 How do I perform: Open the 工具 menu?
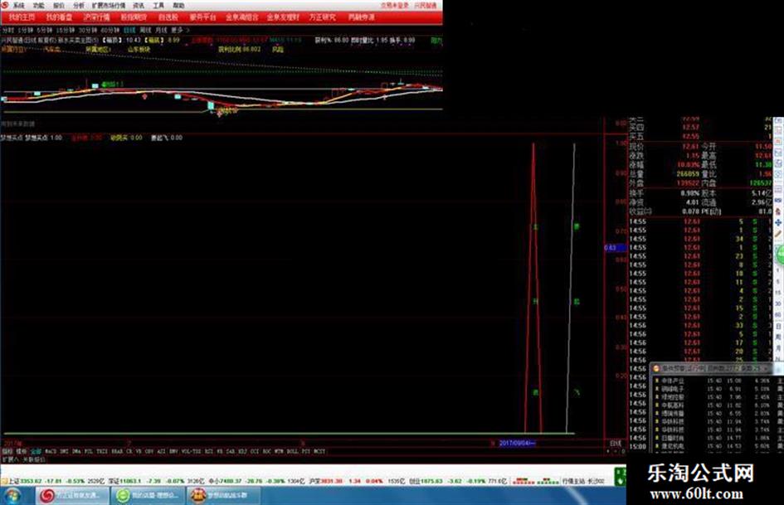click(x=158, y=6)
